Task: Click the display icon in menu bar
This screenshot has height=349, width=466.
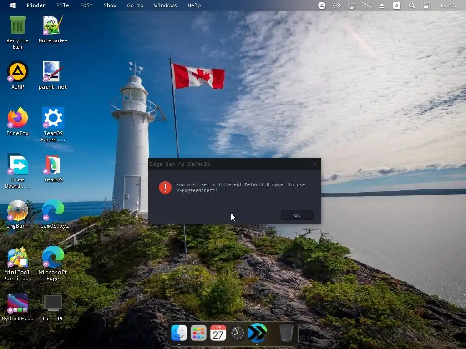Action: point(352,5)
